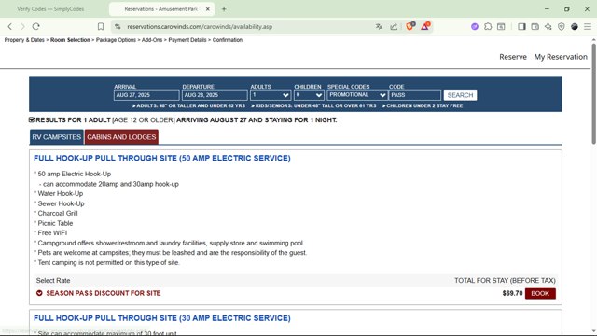
Task: Open Full Hook-Up 50 Amp site heading
Action: [x=161, y=158]
